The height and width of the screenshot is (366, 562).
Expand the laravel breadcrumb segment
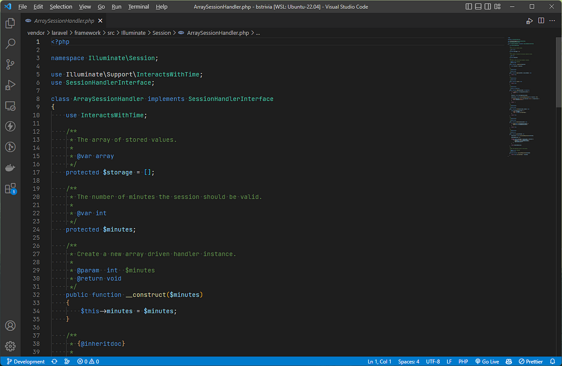[x=59, y=33]
